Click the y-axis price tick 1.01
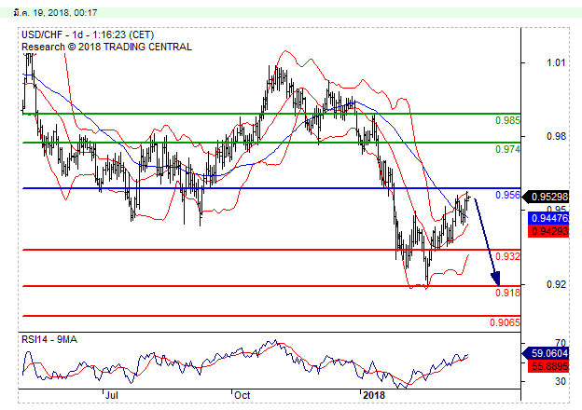 (556, 62)
